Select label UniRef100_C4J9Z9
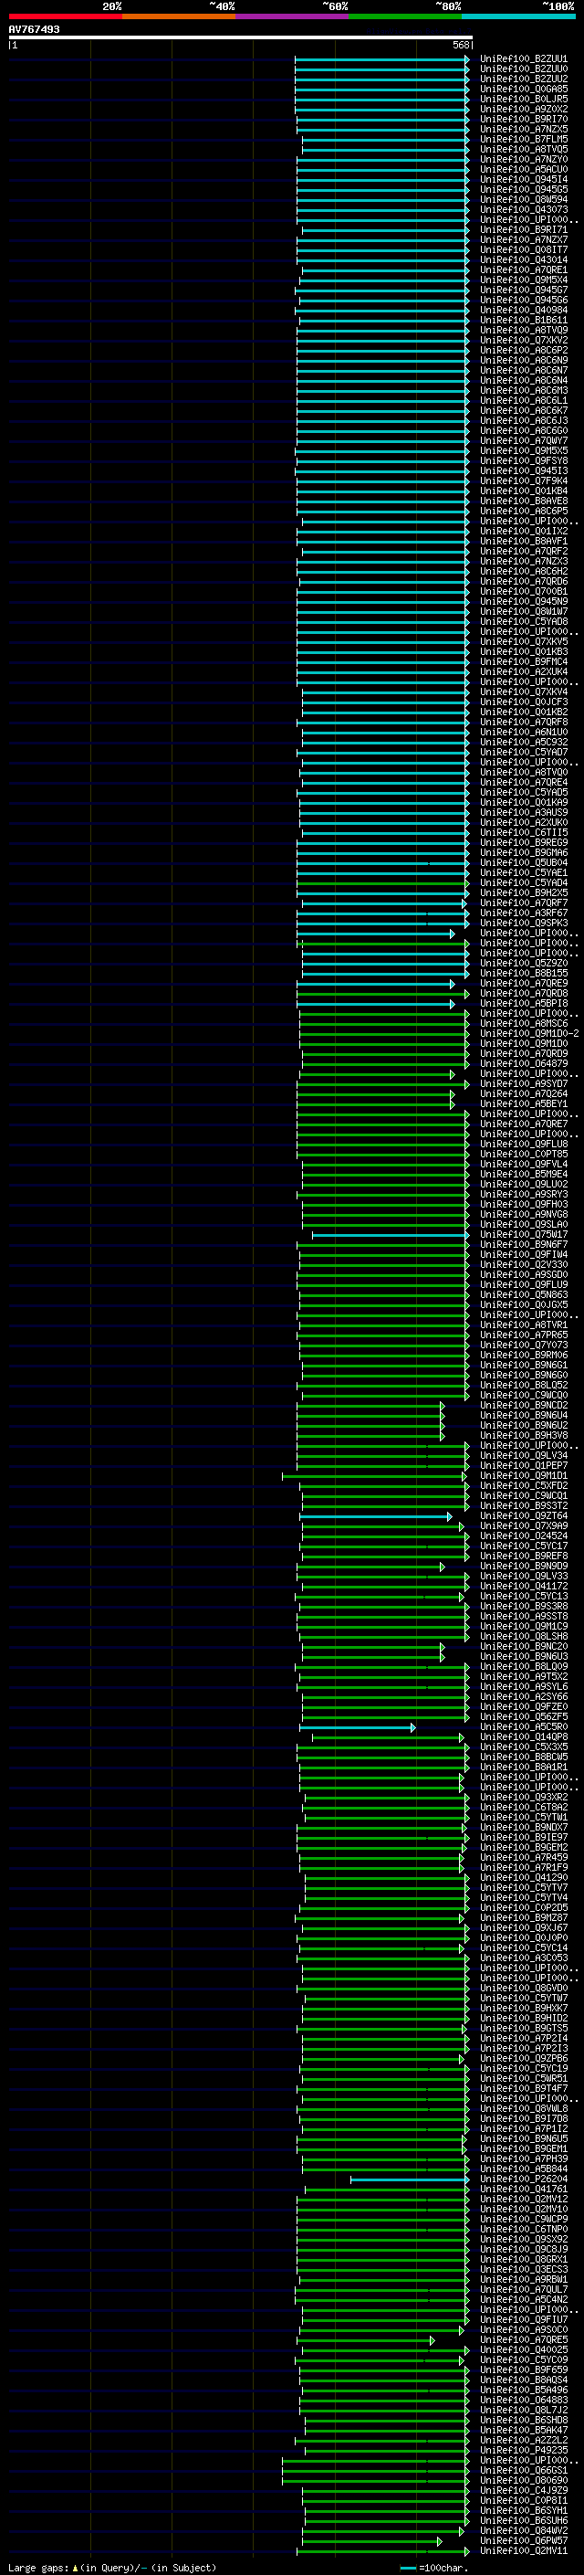The image size is (584, 2575). (x=523, y=2490)
